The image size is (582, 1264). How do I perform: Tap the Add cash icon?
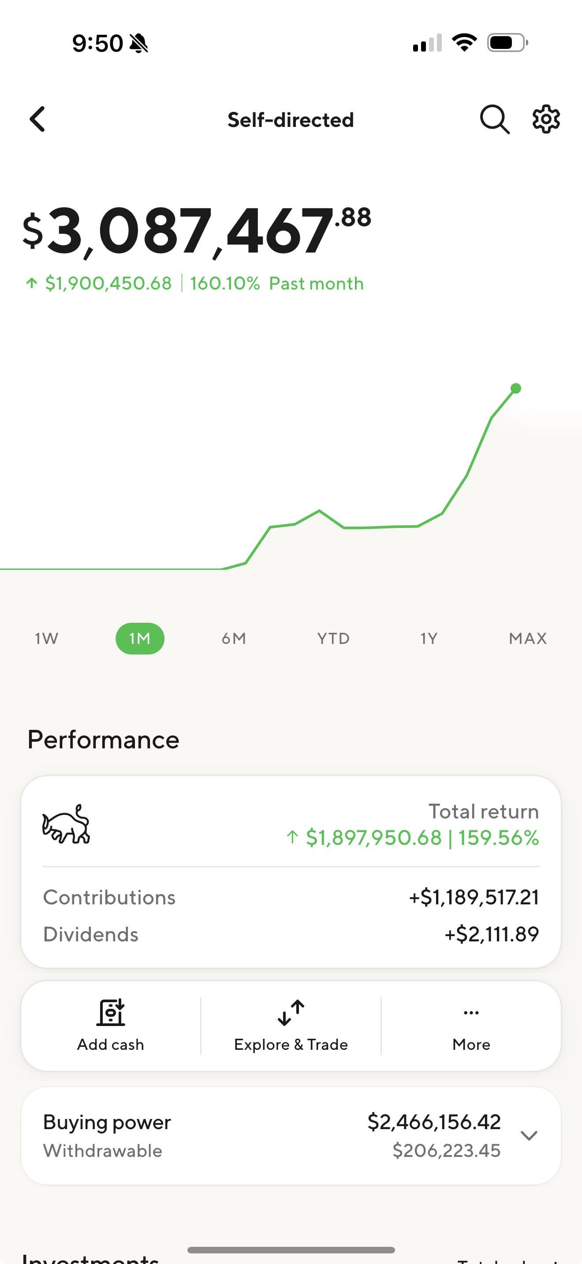[111, 1013]
